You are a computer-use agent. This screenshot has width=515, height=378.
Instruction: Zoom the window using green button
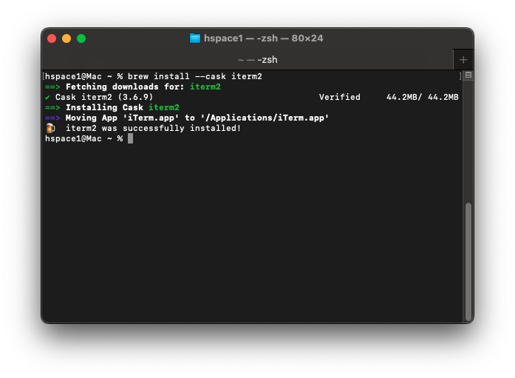point(81,38)
